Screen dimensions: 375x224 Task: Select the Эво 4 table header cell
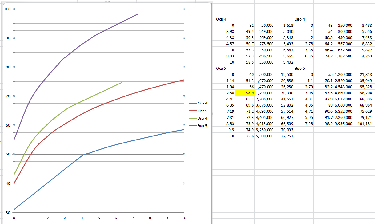[x=304, y=19]
